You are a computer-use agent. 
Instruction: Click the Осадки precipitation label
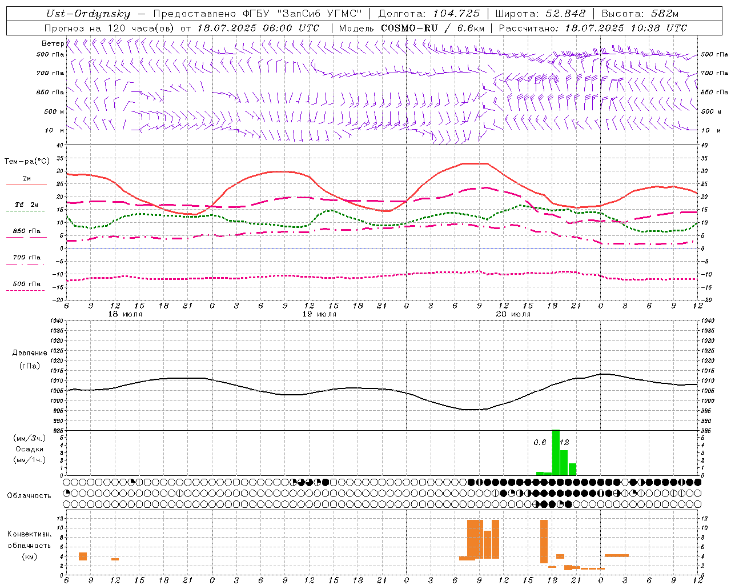click(29, 449)
